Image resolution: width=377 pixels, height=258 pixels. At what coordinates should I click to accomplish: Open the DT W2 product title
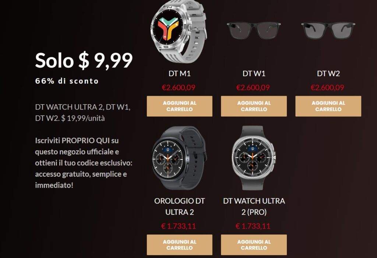coord(328,73)
